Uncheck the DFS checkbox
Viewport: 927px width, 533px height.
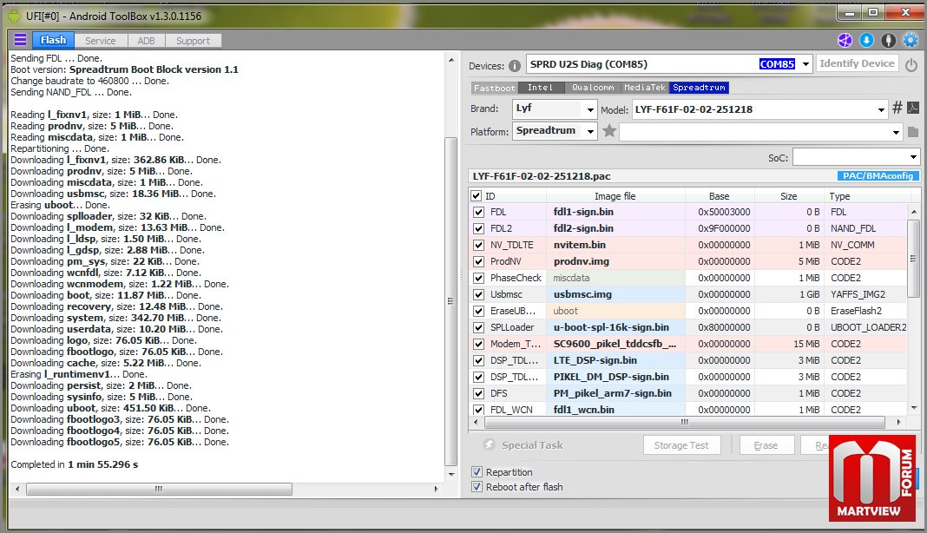(478, 393)
